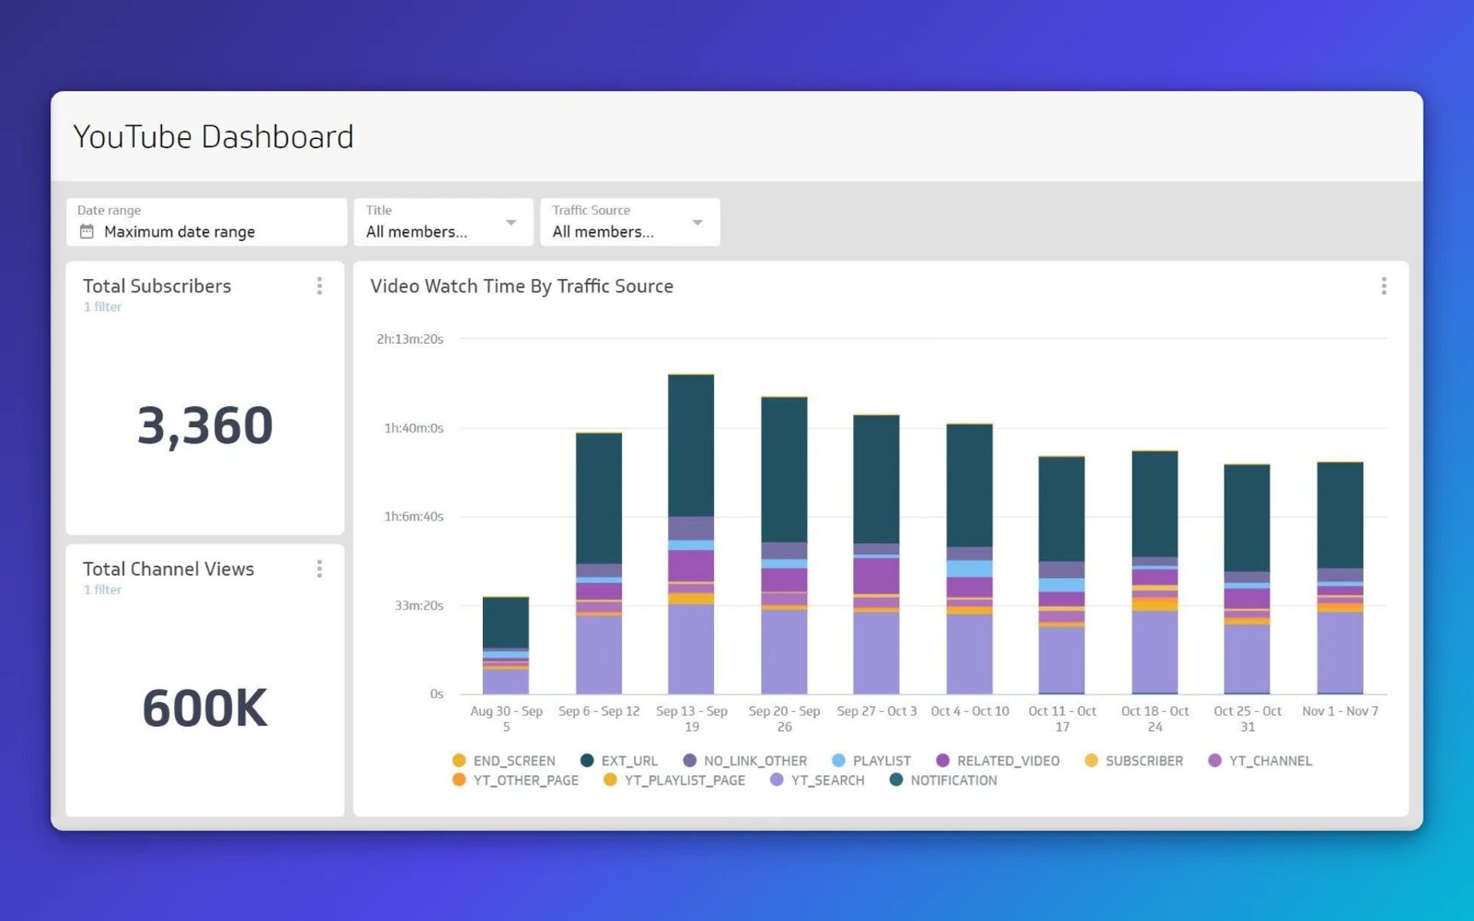Click the 600K channel views value
The height and width of the screenshot is (921, 1474).
tap(205, 709)
